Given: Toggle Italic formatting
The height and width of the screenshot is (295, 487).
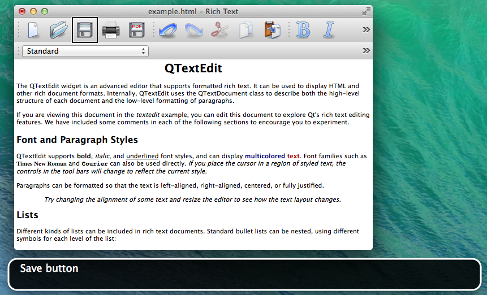Looking at the screenshot, I should [329, 30].
